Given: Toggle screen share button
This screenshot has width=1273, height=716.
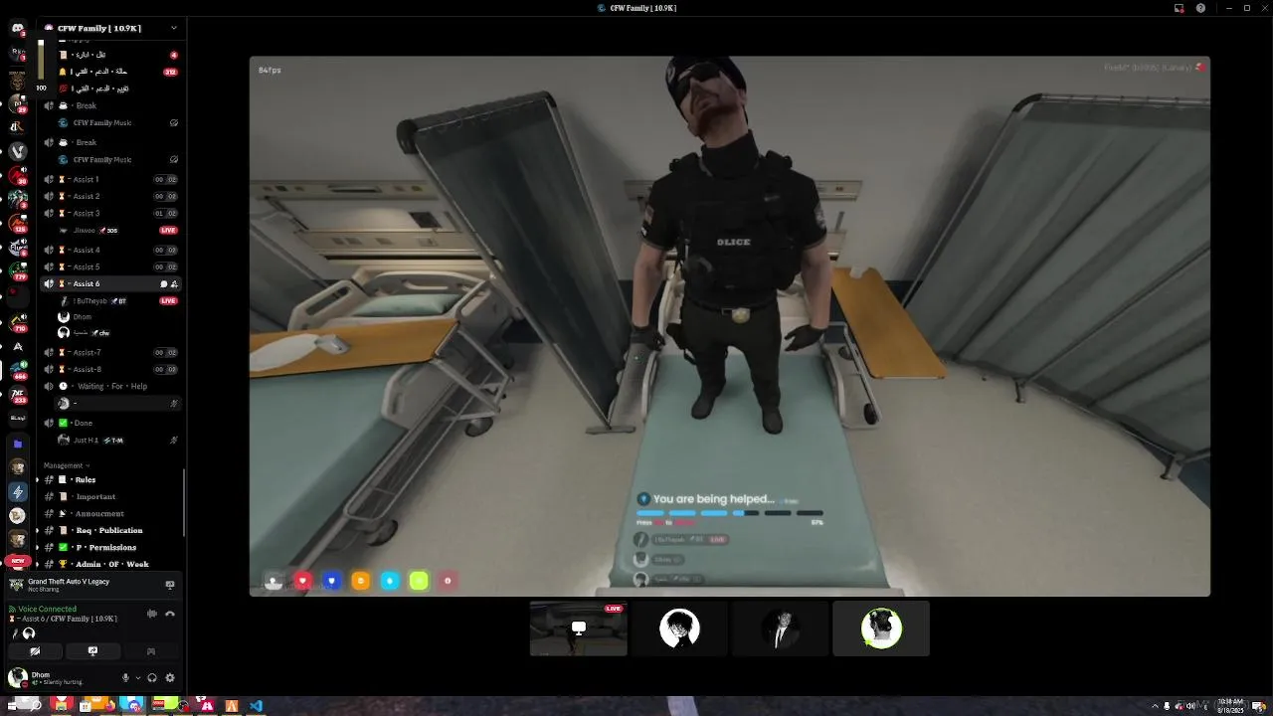Looking at the screenshot, I should click(x=92, y=651).
